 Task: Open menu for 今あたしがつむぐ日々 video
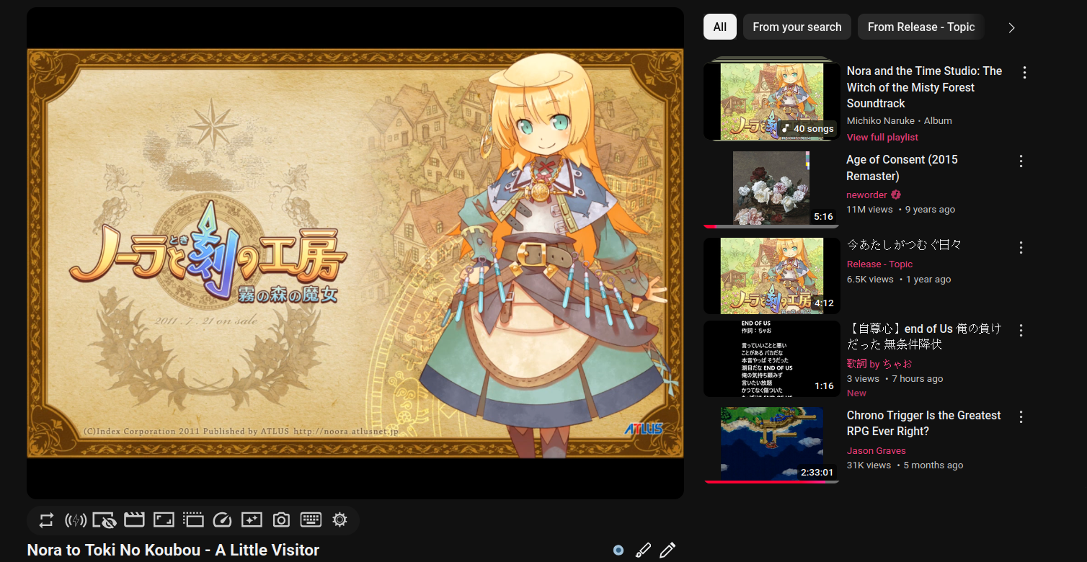(x=1021, y=247)
